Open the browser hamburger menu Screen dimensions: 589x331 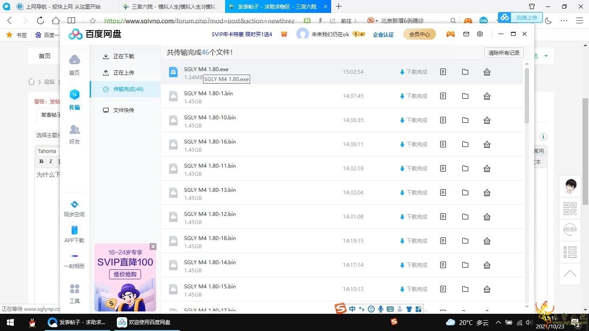580,20
